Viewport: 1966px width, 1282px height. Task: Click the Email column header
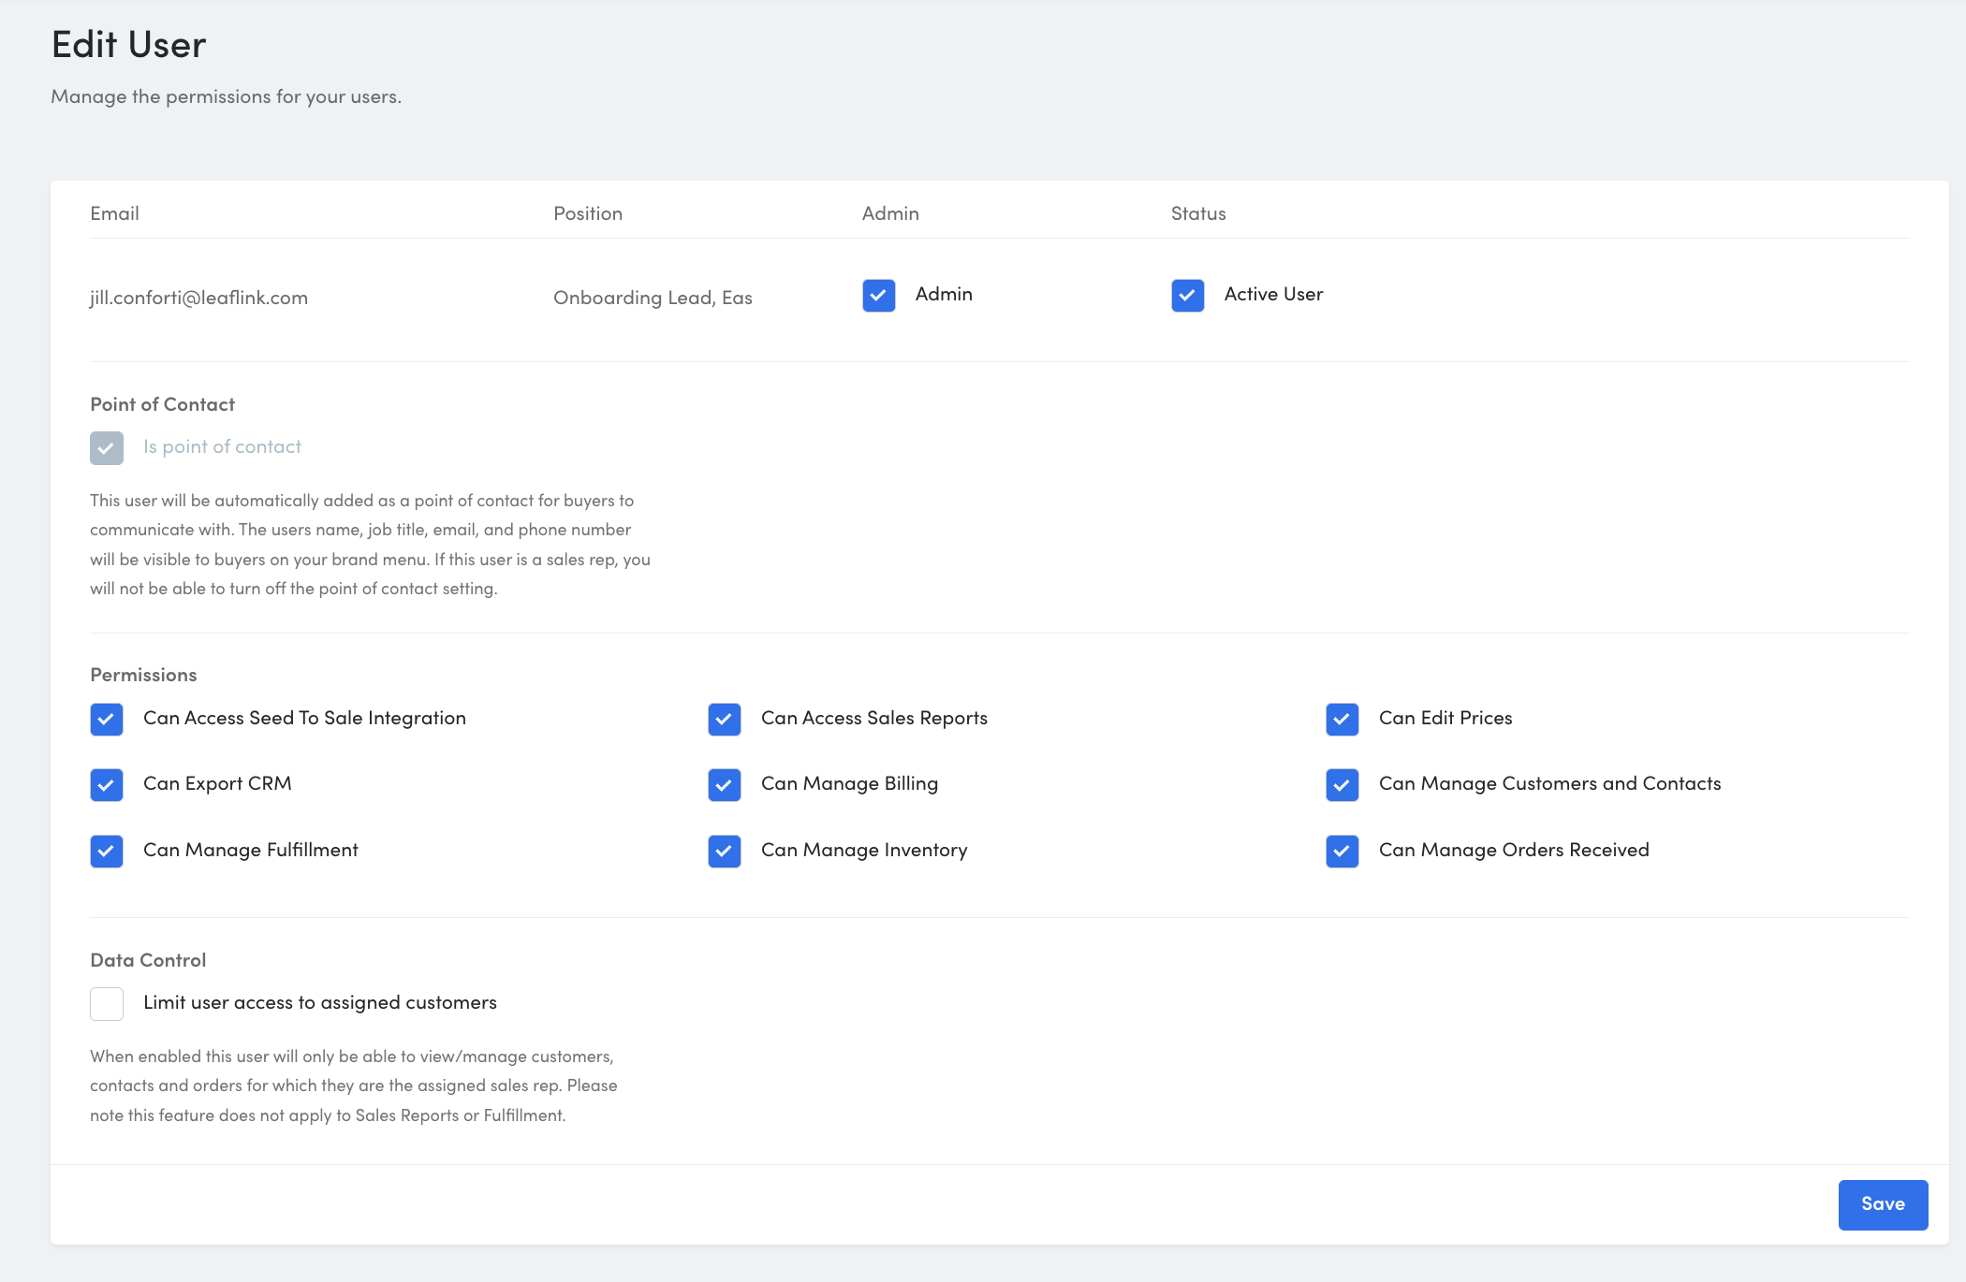114,213
